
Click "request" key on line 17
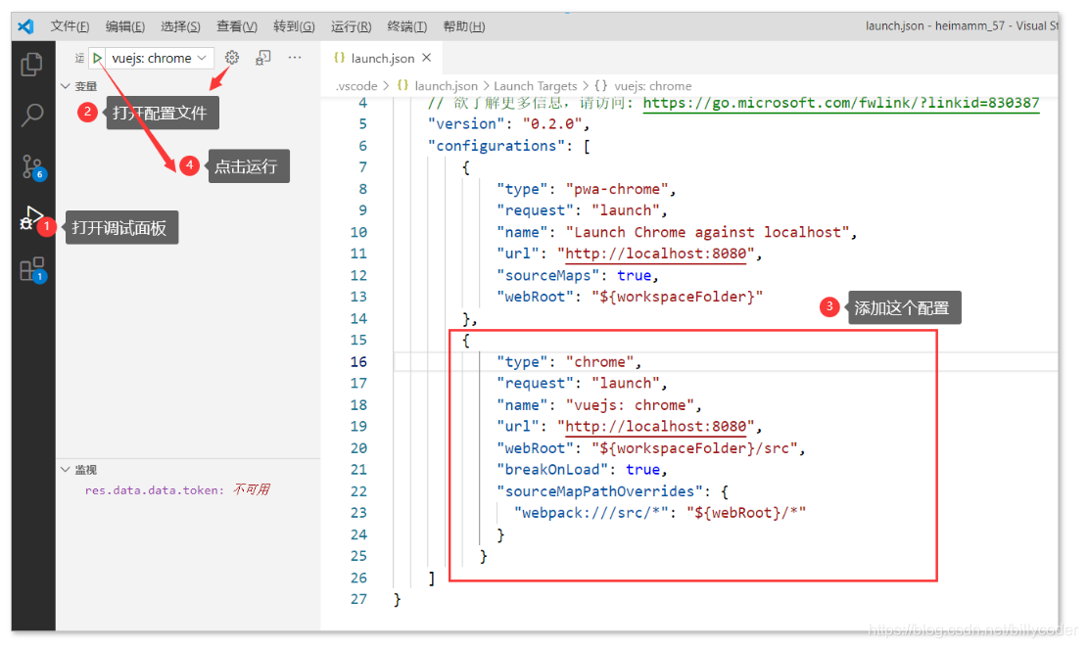(535, 384)
